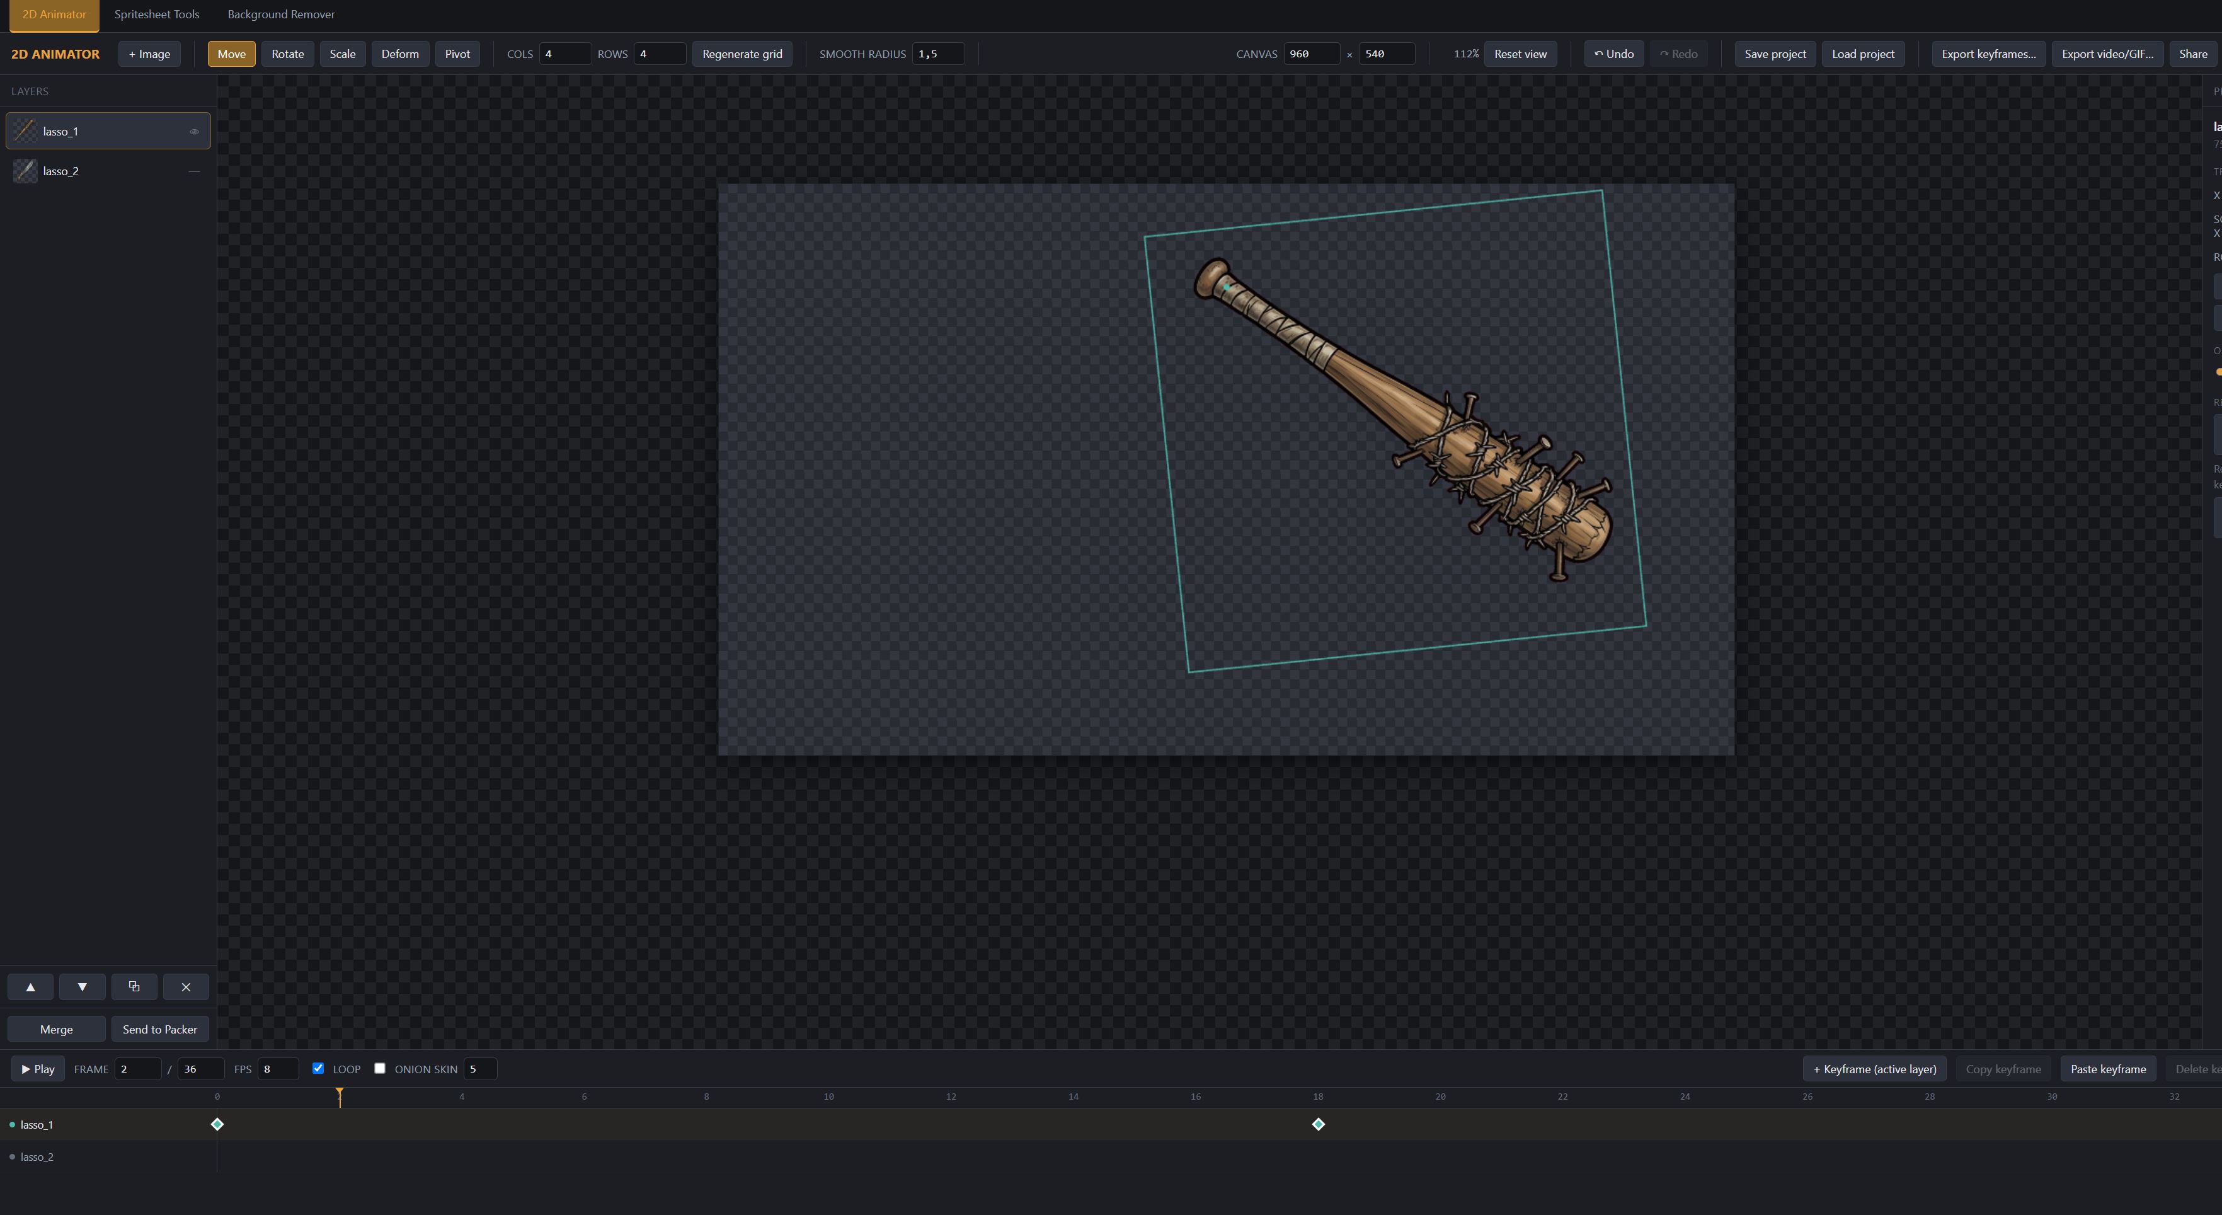
Task: Select the lasso_1 keyframe at frame 18
Action: pos(1318,1124)
